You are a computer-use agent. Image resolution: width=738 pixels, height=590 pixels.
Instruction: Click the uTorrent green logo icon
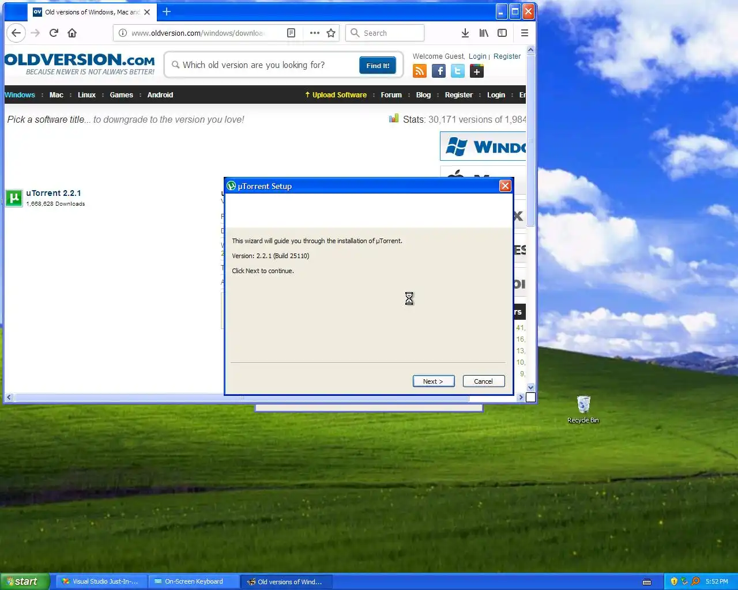[x=14, y=198]
